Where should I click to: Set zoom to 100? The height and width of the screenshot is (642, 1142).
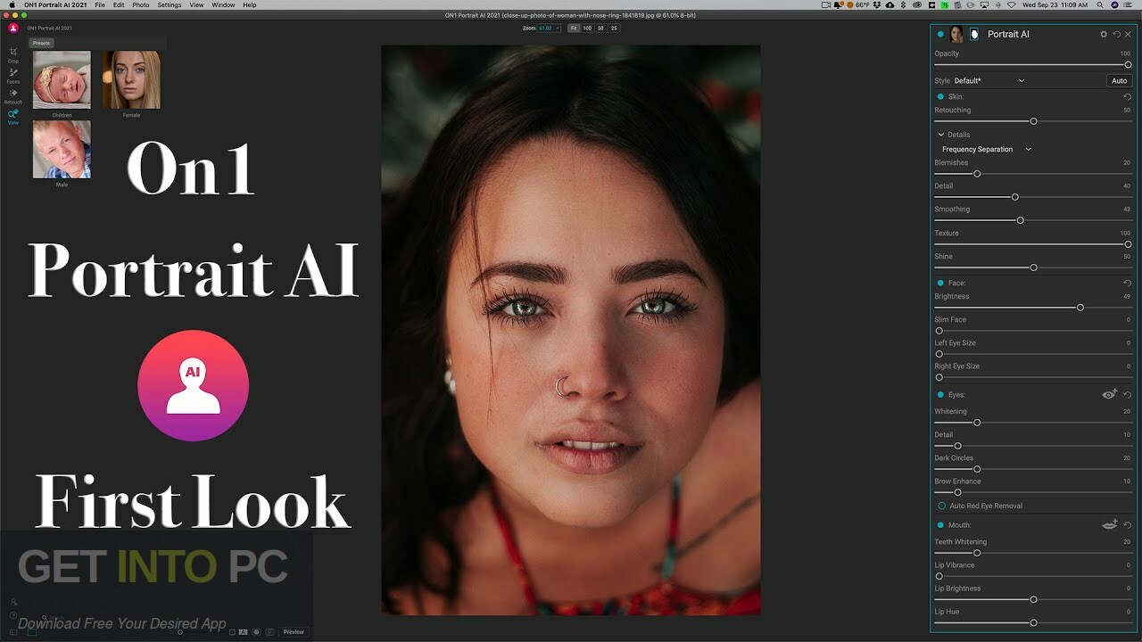click(587, 29)
